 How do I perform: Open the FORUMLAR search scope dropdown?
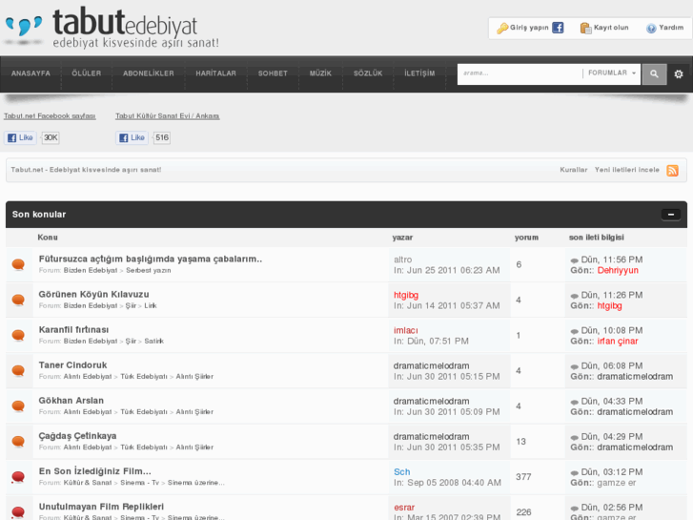(x=612, y=73)
